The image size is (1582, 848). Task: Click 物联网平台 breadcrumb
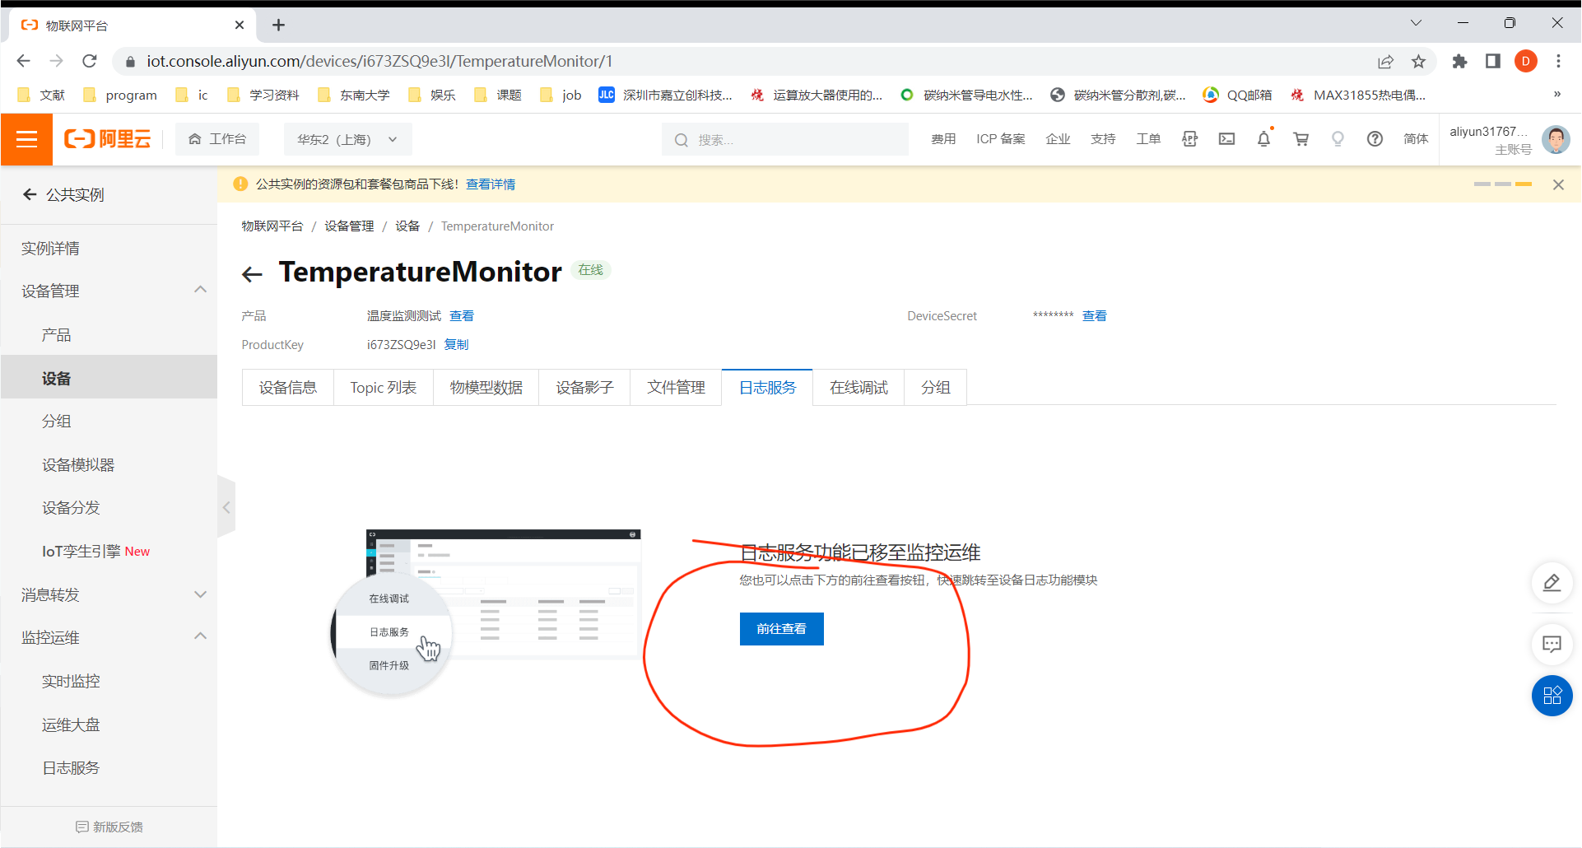click(272, 226)
